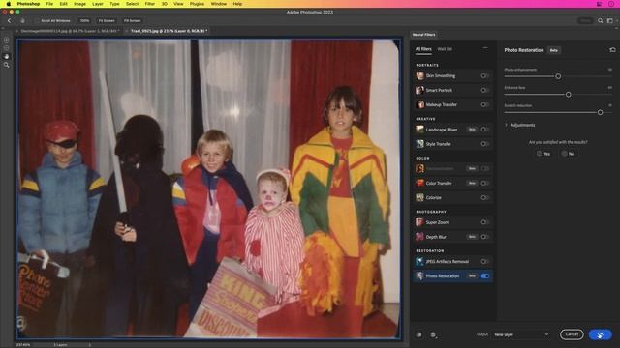The image size is (620, 348).
Task: Select the Hand tool in left toolbar
Action: tap(7, 56)
